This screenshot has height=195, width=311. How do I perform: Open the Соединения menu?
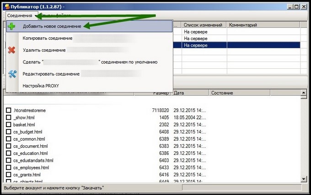20,15
